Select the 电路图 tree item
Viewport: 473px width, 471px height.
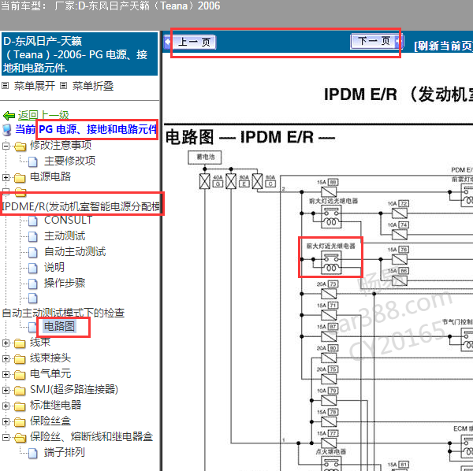pyautogui.click(x=59, y=326)
